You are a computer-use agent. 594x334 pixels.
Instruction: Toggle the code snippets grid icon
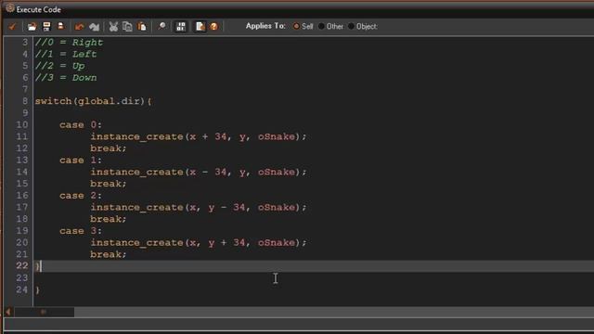click(181, 27)
